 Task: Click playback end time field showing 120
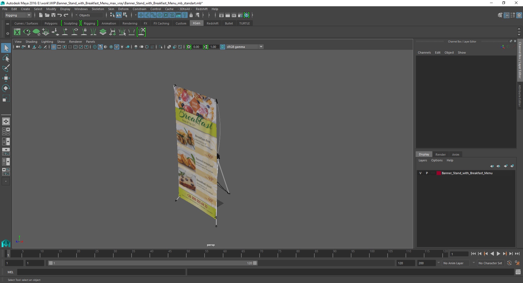point(406,263)
